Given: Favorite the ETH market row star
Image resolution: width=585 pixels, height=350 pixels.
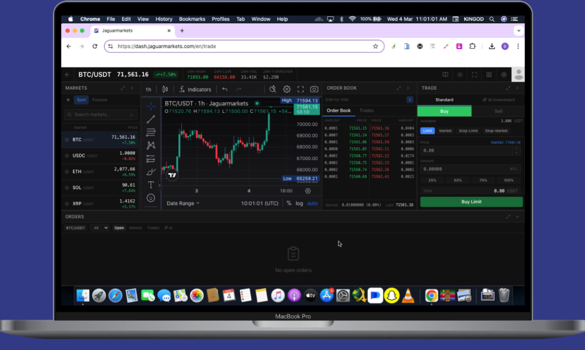Looking at the screenshot, I should (x=67, y=172).
